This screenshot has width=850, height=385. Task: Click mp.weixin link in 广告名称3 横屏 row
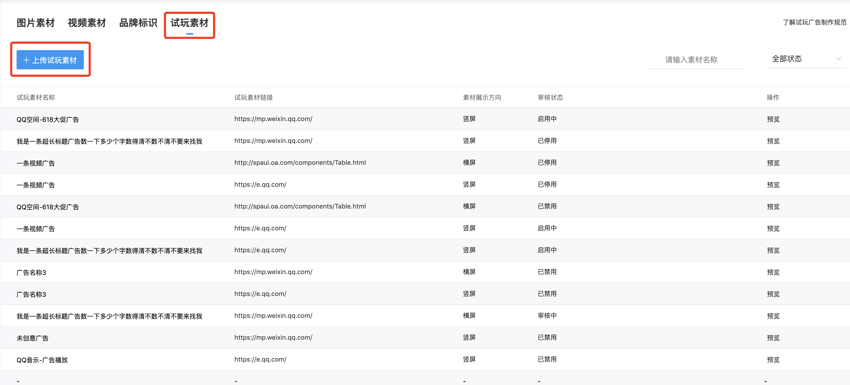tap(273, 272)
